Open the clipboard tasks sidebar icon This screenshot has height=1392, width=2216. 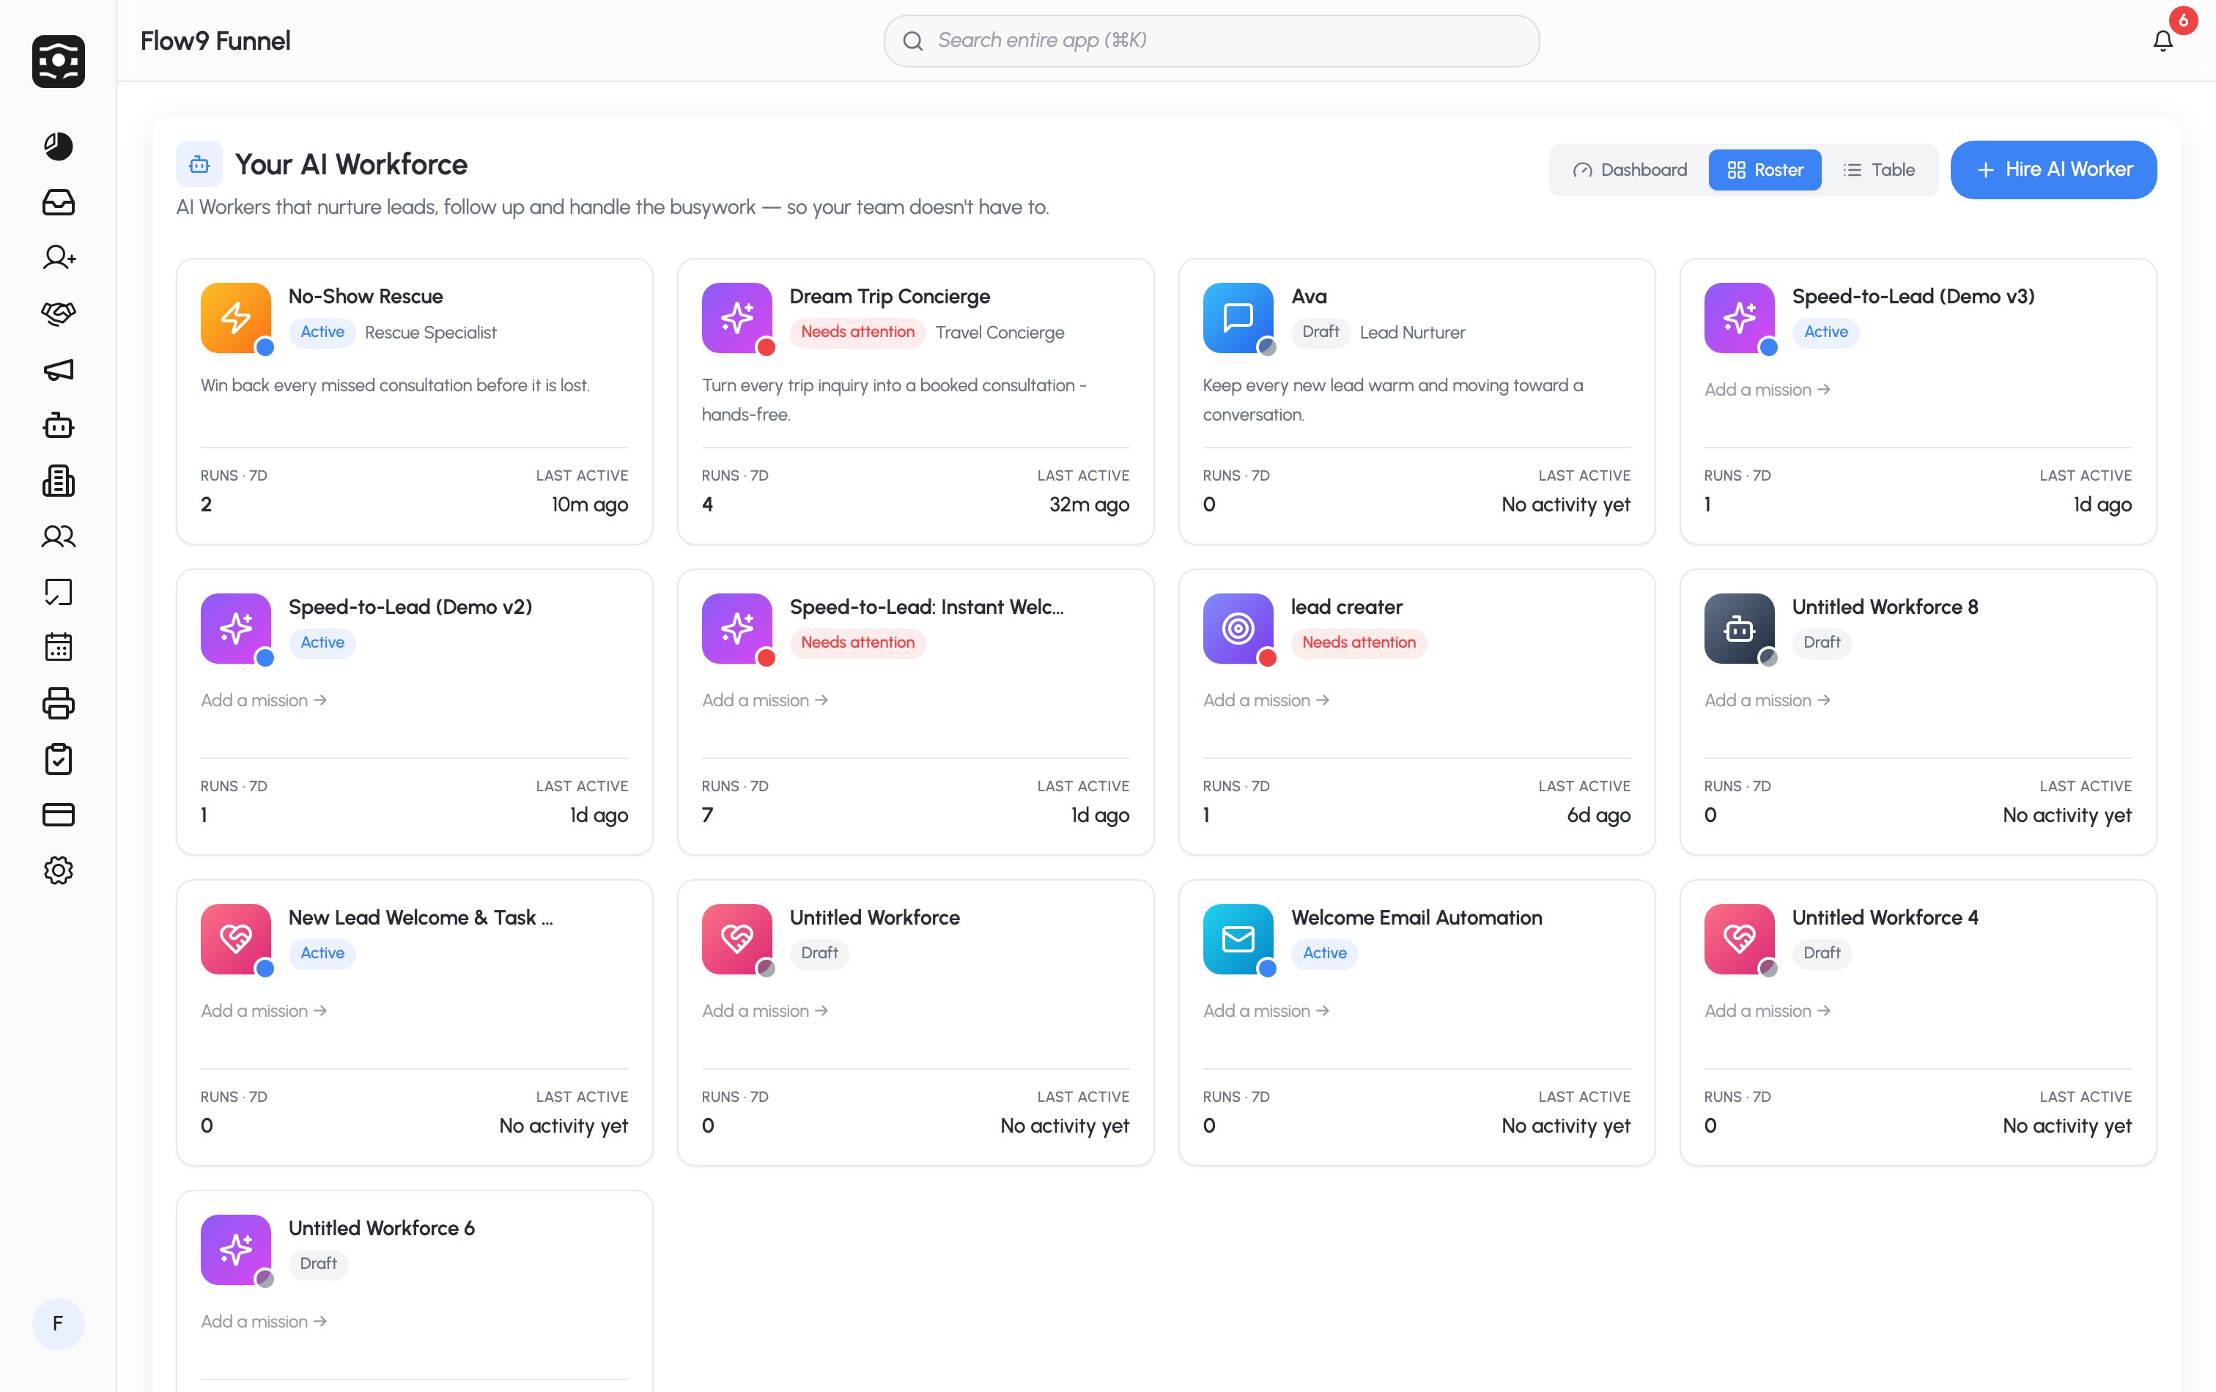(x=58, y=759)
